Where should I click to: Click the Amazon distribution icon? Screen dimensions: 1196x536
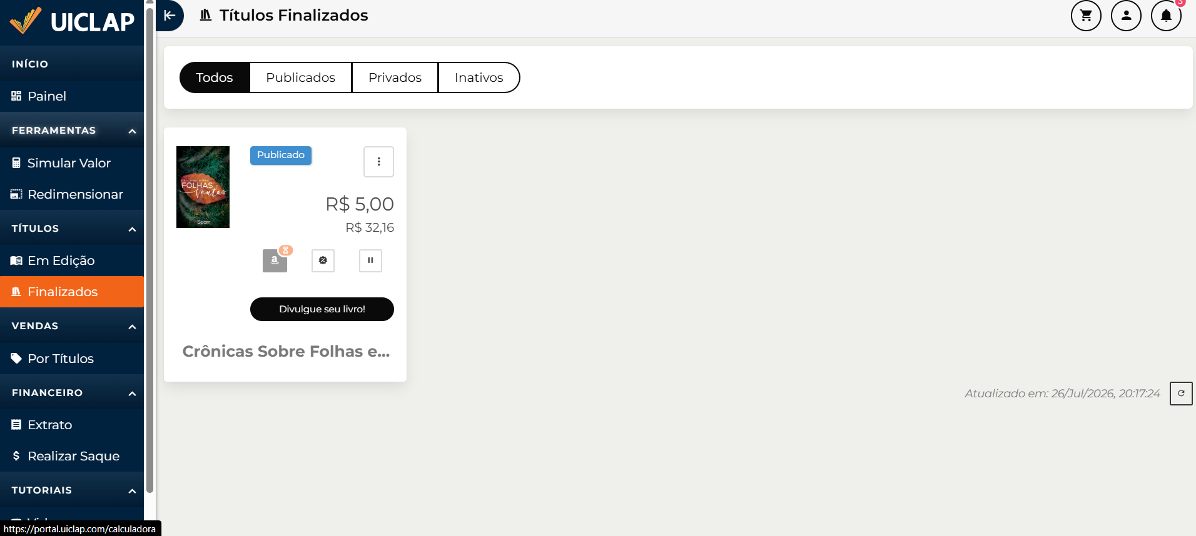(x=275, y=261)
